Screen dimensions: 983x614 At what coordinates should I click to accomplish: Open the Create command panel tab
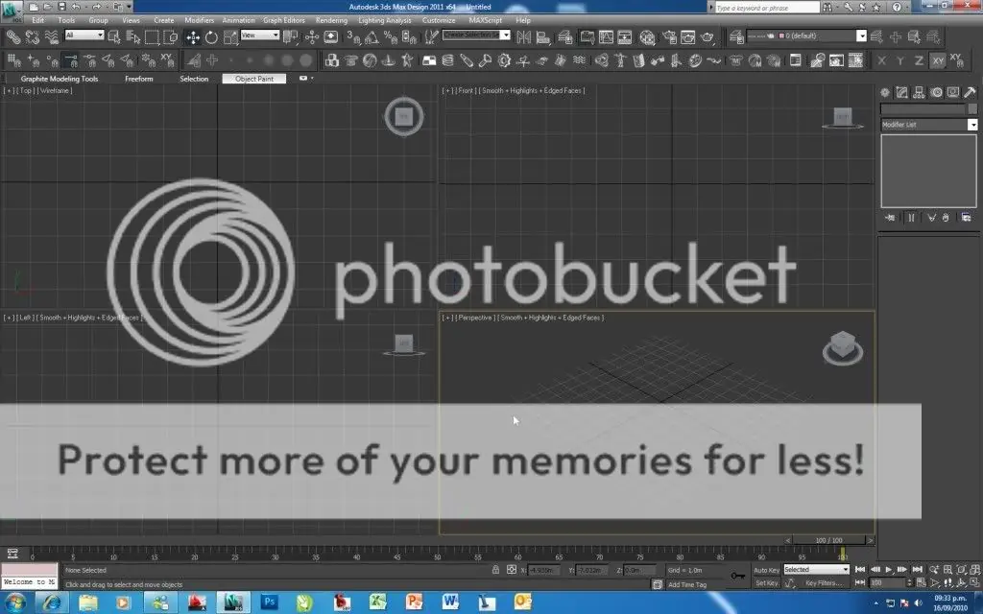pyautogui.click(x=884, y=92)
